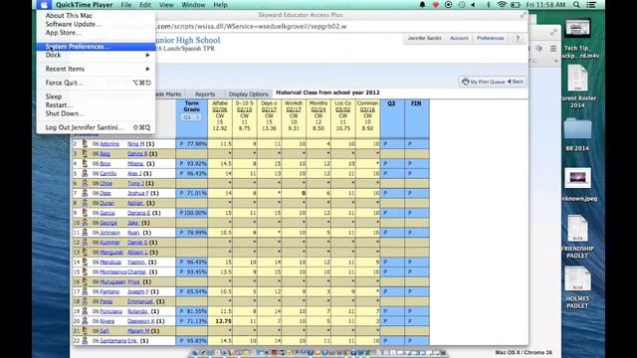Click the student icon in Johnson row
This screenshot has width=637, height=358.
85,232
